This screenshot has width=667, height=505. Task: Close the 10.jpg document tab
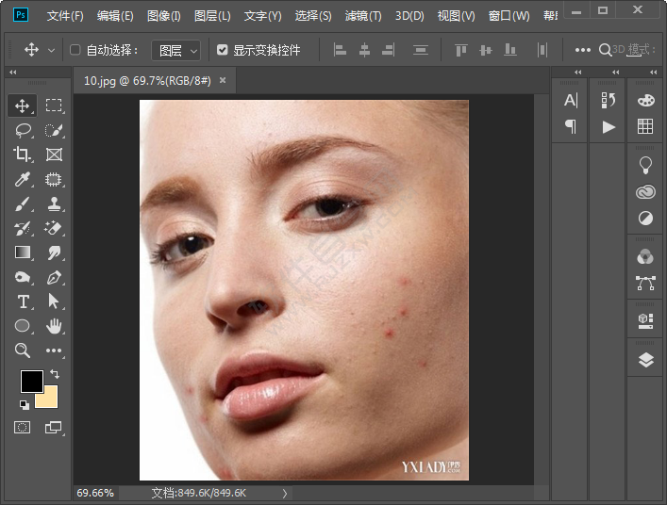click(x=223, y=81)
